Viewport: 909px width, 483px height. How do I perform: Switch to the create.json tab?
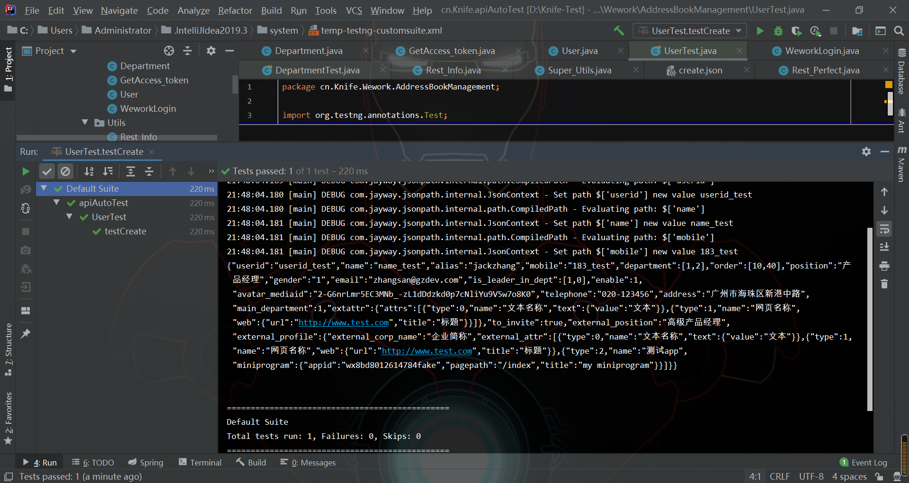click(700, 71)
